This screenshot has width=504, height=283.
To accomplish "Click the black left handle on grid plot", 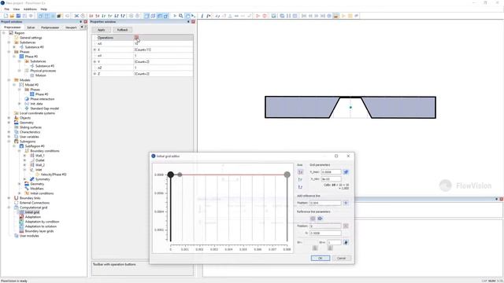I will point(171,175).
